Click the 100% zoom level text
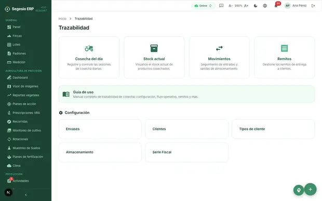This screenshot has height=201, width=322. point(238,6)
